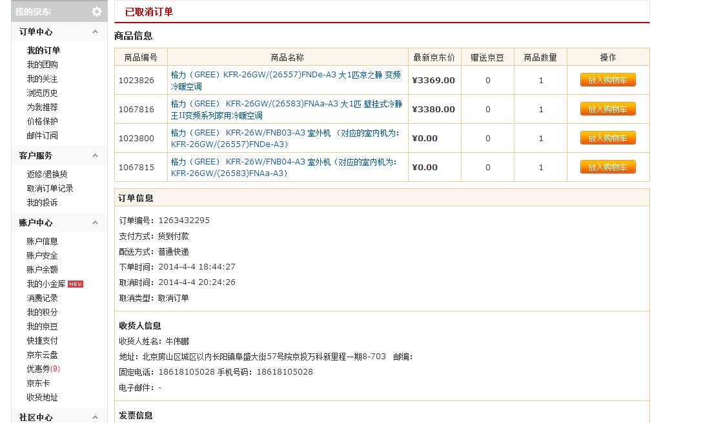Collapse the 社区中心 section arrow
The width and height of the screenshot is (723, 423).
pos(95,417)
